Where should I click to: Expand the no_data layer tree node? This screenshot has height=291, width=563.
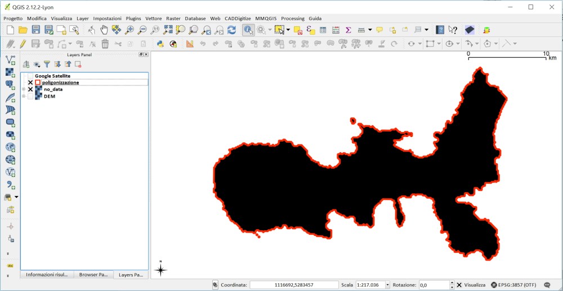coord(24,89)
